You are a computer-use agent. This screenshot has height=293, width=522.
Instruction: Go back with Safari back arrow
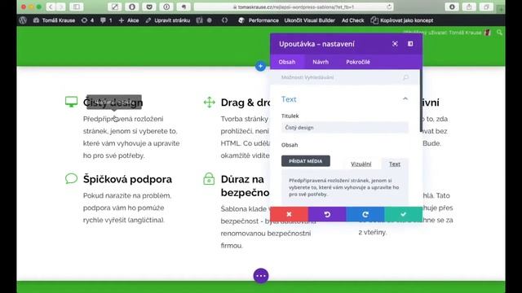(51, 7)
